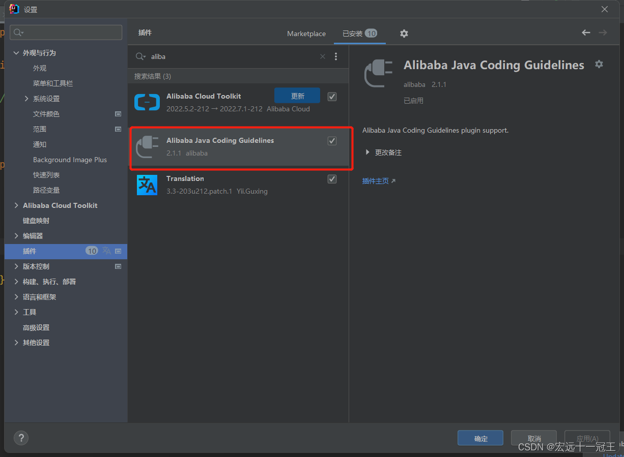
Task: Switch to Marketplace tab
Action: click(306, 34)
